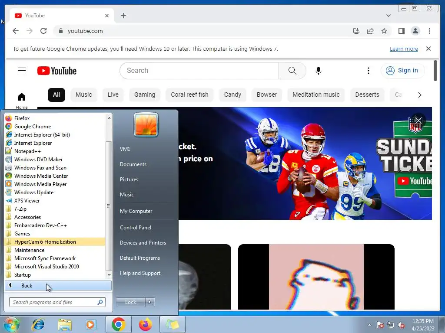Click the YouTube hamburger menu icon
Viewport: 445px width, 333px height.
point(22,71)
